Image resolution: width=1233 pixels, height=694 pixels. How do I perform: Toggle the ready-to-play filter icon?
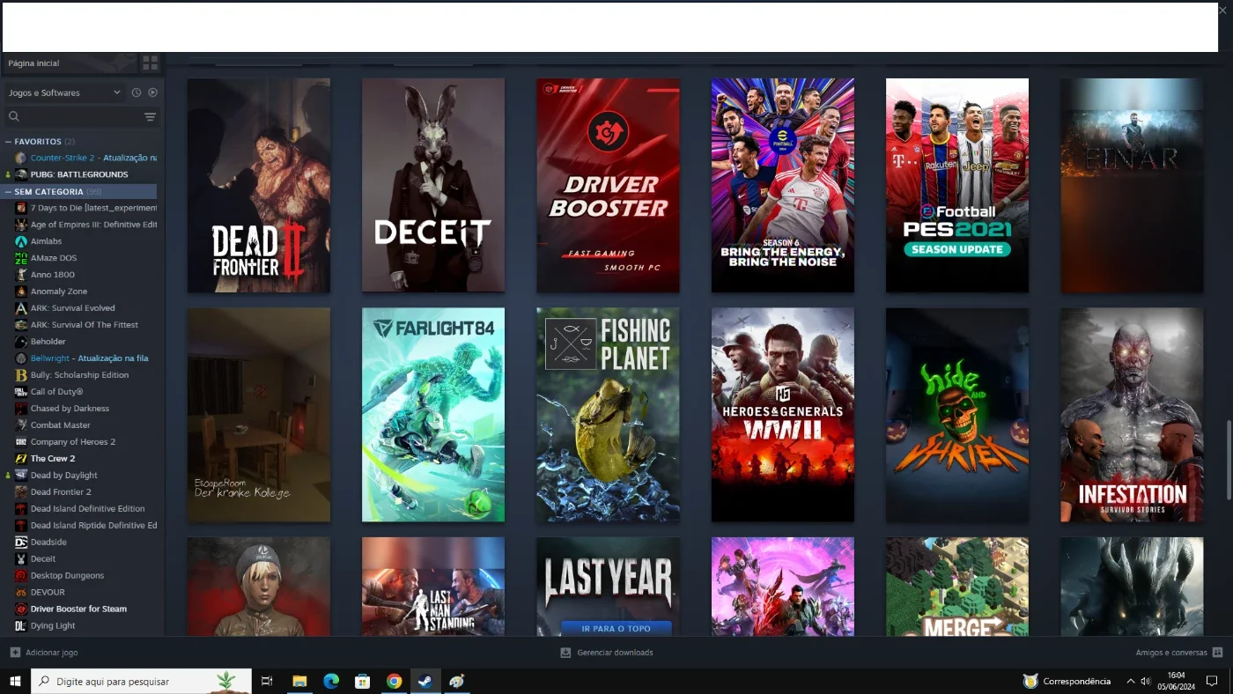coord(152,92)
